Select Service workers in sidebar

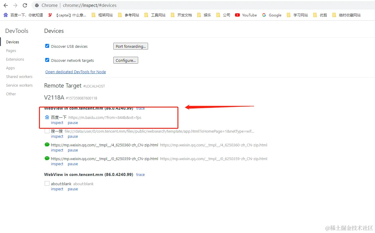[19, 85]
